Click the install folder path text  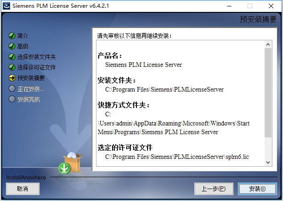(164, 89)
